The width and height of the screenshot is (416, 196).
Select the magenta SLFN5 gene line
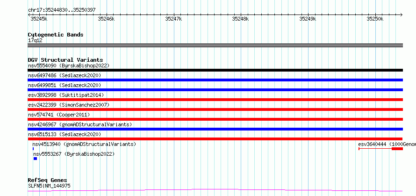(215, 190)
